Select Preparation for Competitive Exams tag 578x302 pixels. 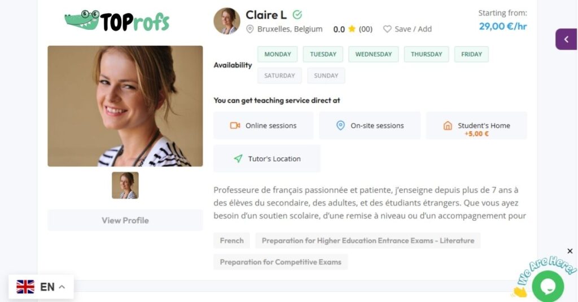[x=281, y=262]
